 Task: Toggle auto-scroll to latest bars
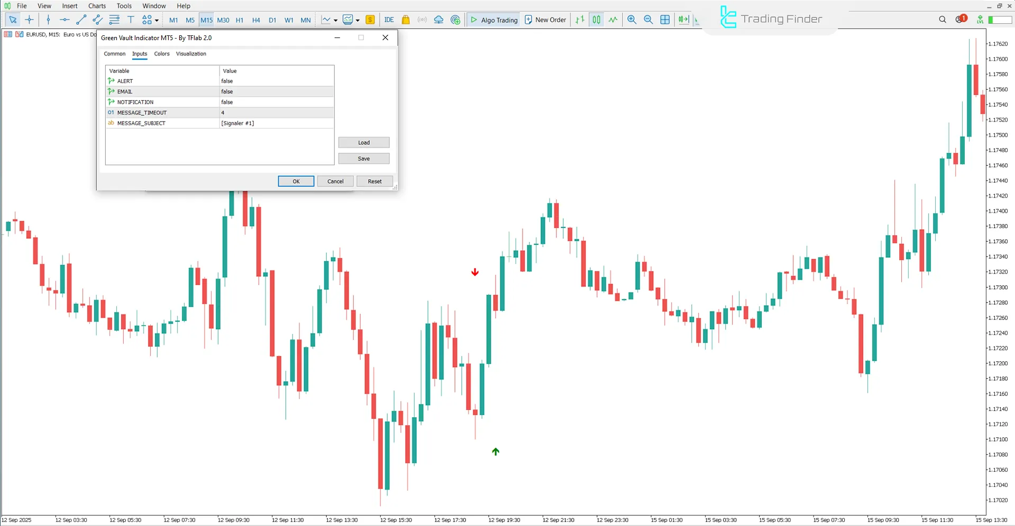click(684, 20)
